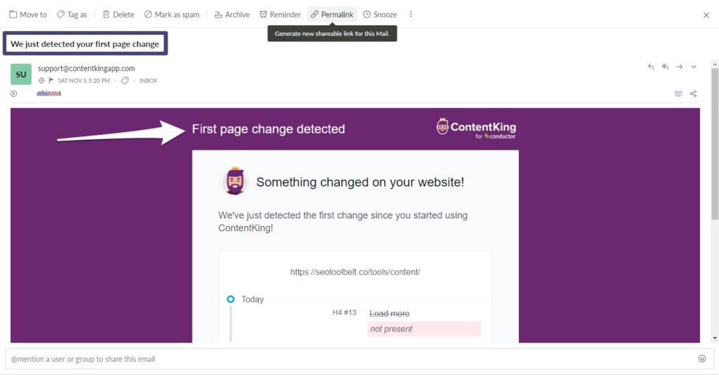Screen dimensions: 719x375
Task: Open the more reply options chevron dropdown
Action: (x=693, y=67)
